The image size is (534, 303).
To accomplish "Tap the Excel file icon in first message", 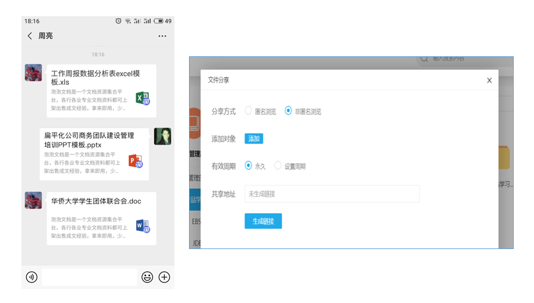I will pyautogui.click(x=143, y=98).
